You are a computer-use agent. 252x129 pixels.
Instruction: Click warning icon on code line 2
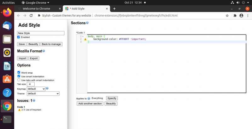(x=85, y=39)
